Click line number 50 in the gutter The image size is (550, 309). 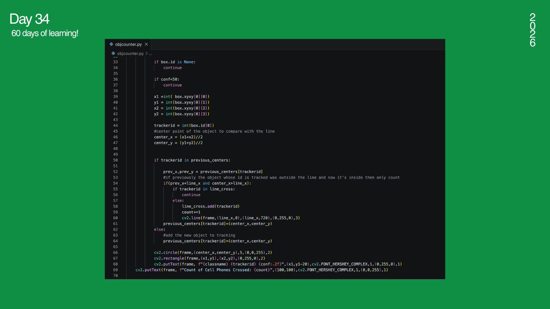(x=115, y=160)
